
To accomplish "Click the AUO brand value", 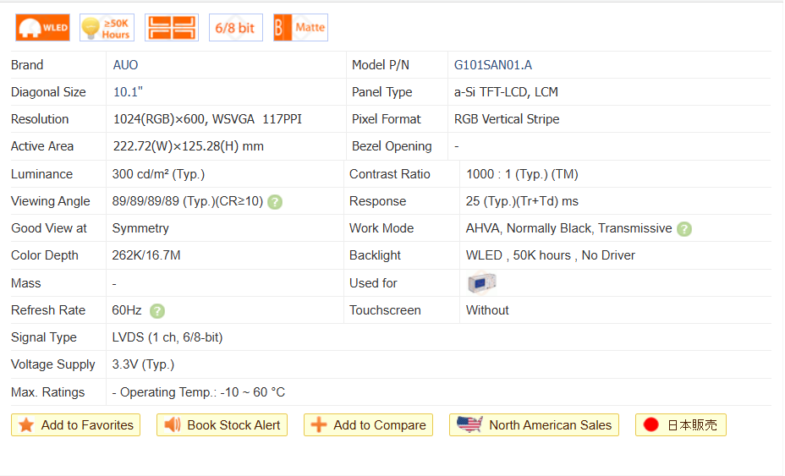I will pos(125,65).
